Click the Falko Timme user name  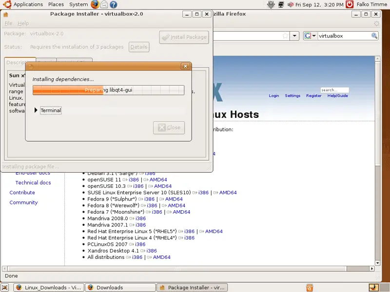tap(372, 4)
